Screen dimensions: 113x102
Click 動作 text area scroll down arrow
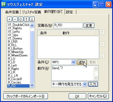point(96,78)
